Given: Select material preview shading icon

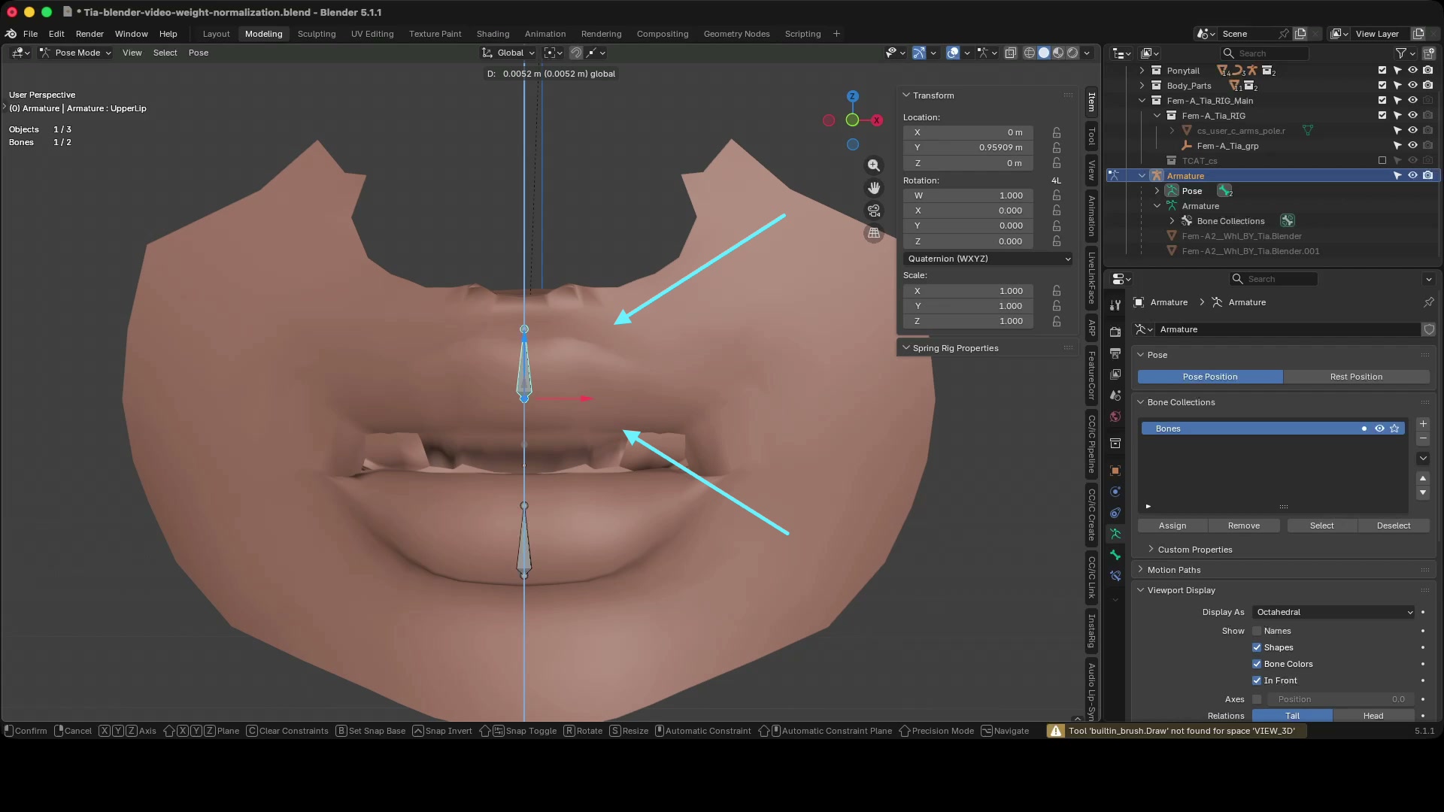Looking at the screenshot, I should point(1058,53).
